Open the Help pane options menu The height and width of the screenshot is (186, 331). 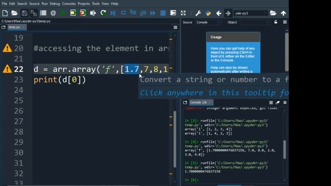pos(285,22)
